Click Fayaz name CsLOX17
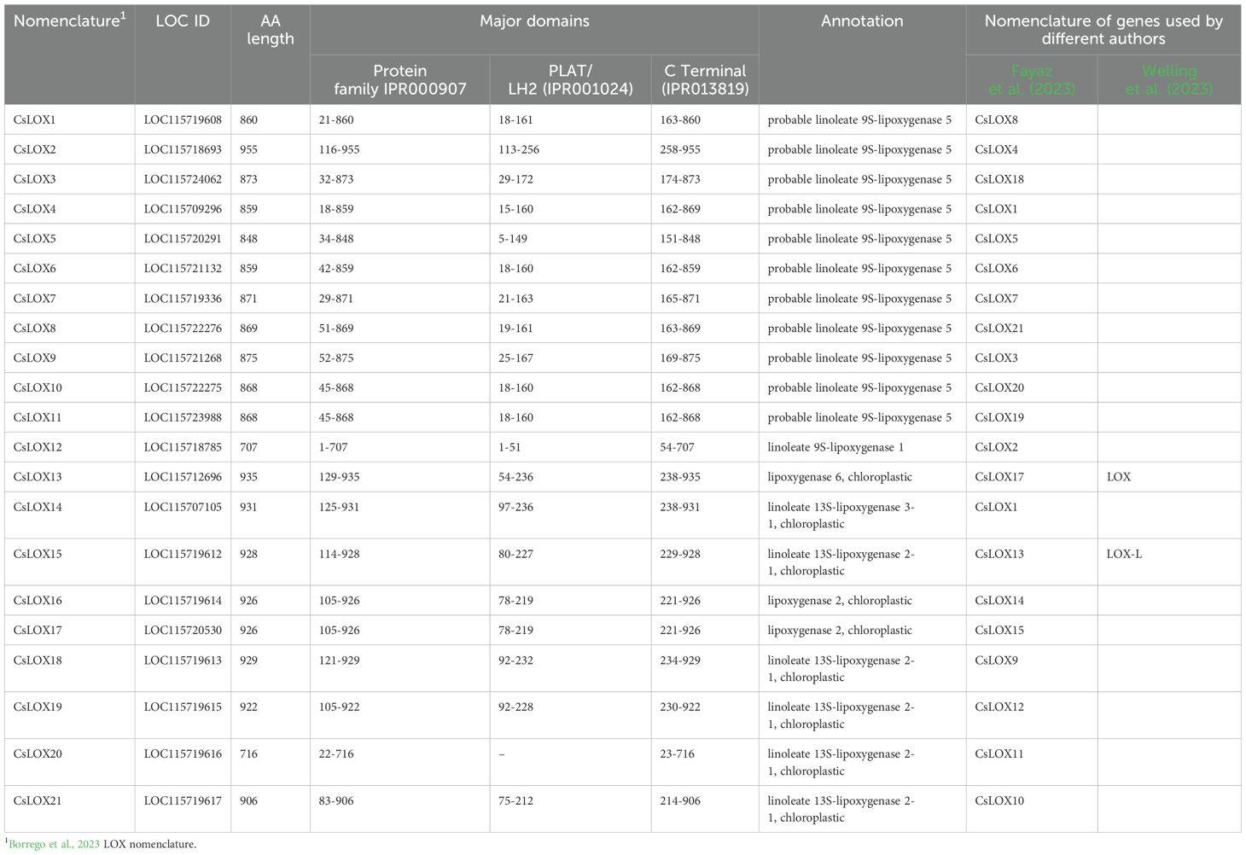Screen dimensions: 1246x855 pos(999,478)
